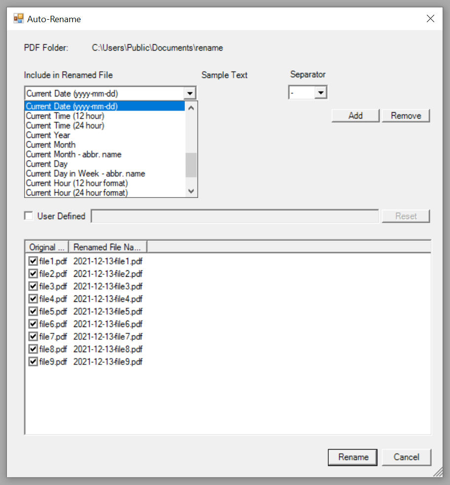
Task: Click renamed name 2021-12-13-file1.pdf
Action: click(x=108, y=261)
